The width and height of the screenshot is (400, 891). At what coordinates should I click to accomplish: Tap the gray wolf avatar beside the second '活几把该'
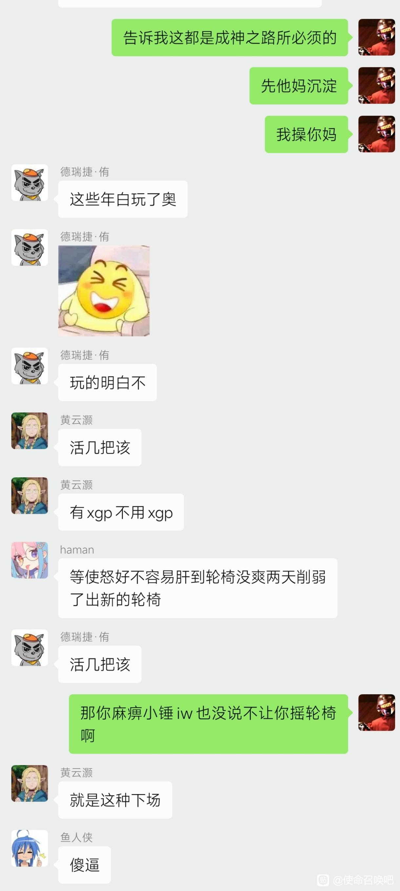tap(30, 648)
